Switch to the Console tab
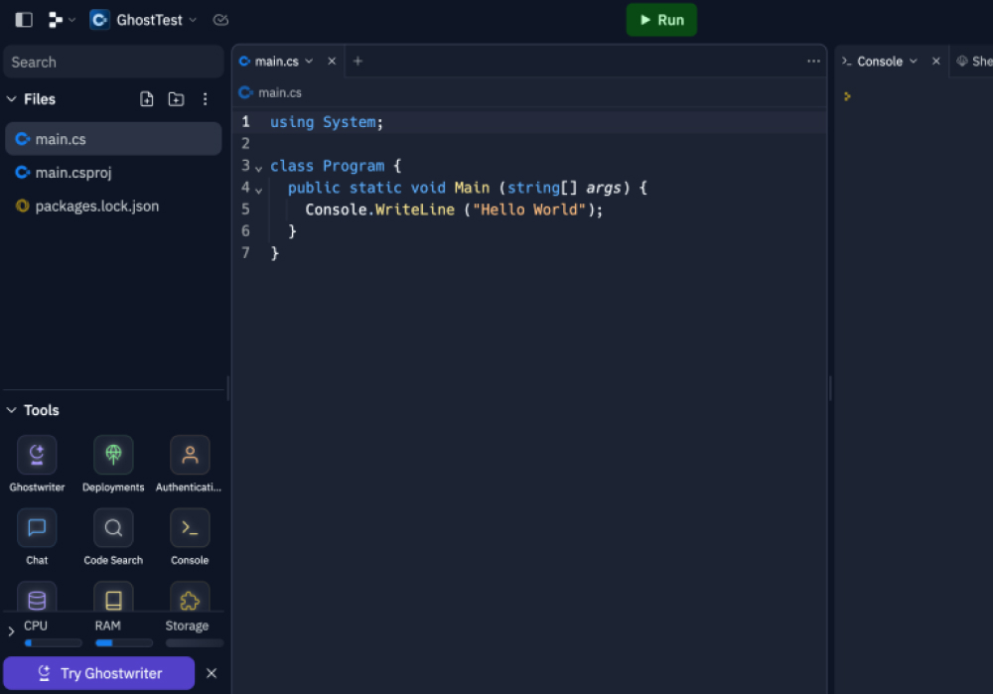The height and width of the screenshot is (695, 993). coord(879,62)
